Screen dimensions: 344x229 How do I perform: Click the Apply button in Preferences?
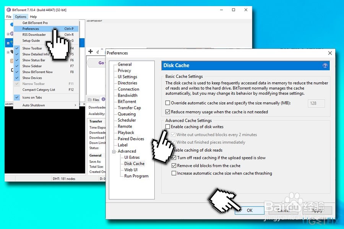point(317,210)
